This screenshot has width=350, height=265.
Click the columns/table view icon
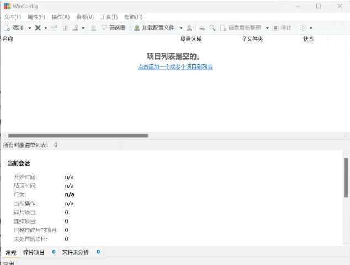[x=65, y=28]
